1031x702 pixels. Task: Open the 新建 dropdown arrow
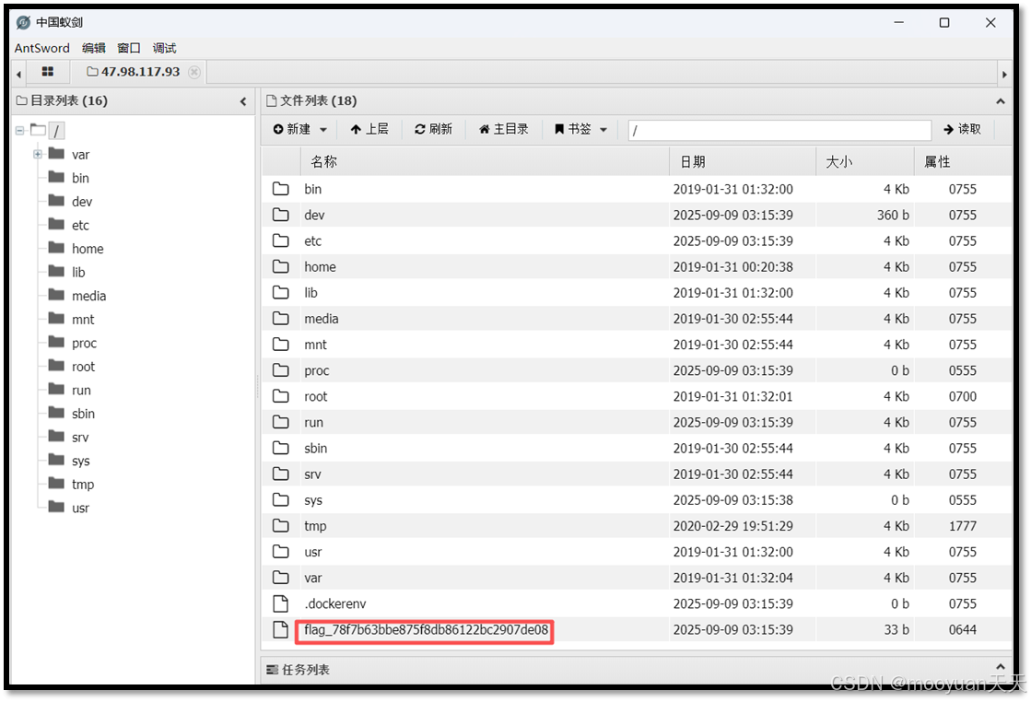(x=322, y=130)
